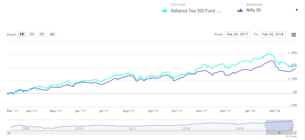Click the Feb '18 axis label
The width and height of the screenshot is (305, 140).
pyautogui.click(x=275, y=111)
